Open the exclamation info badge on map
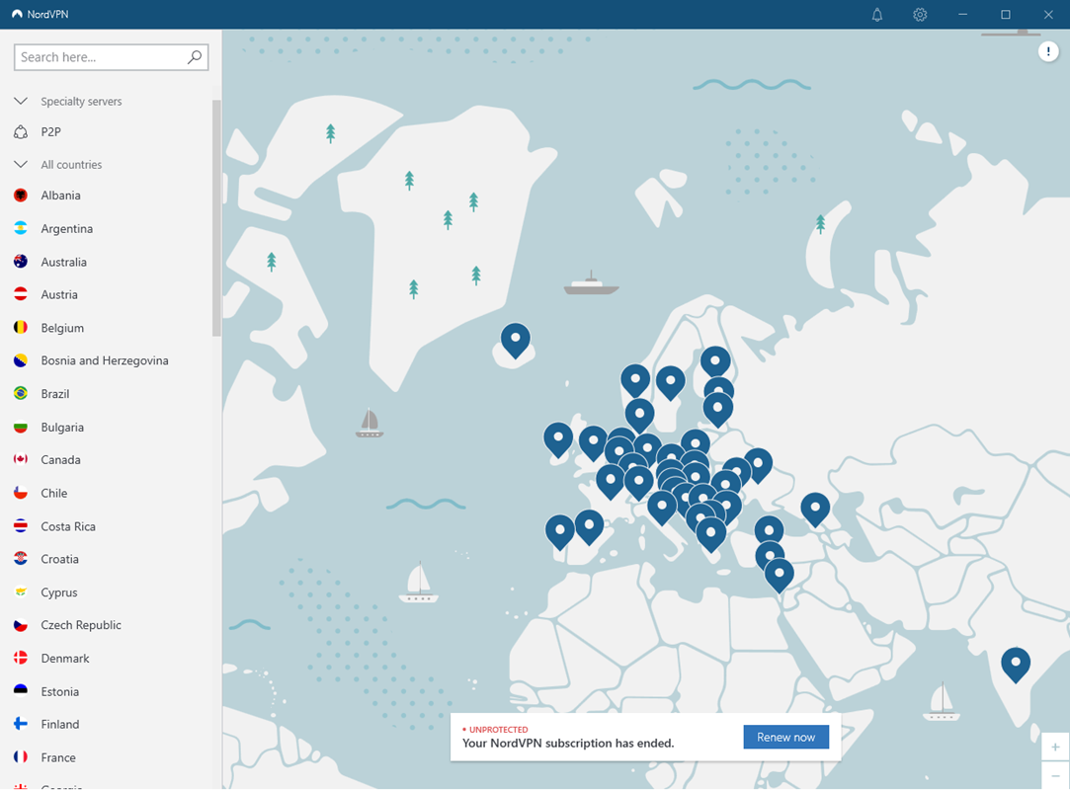 point(1048,51)
